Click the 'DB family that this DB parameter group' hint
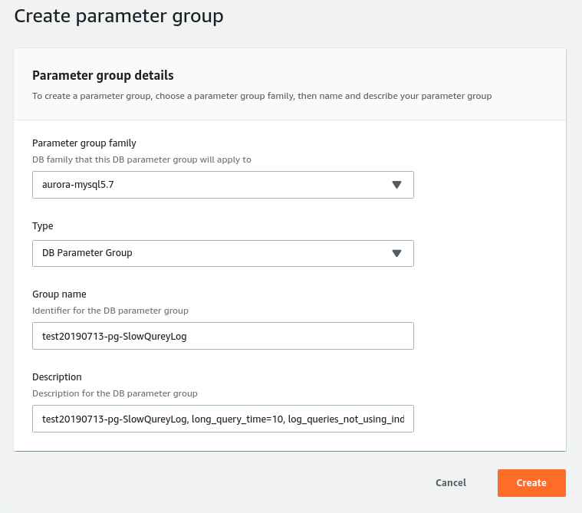 (x=142, y=159)
